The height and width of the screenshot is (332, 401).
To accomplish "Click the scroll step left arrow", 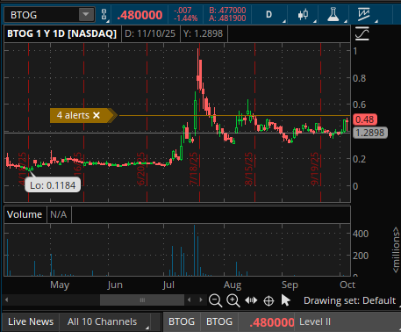I will click(190, 300).
